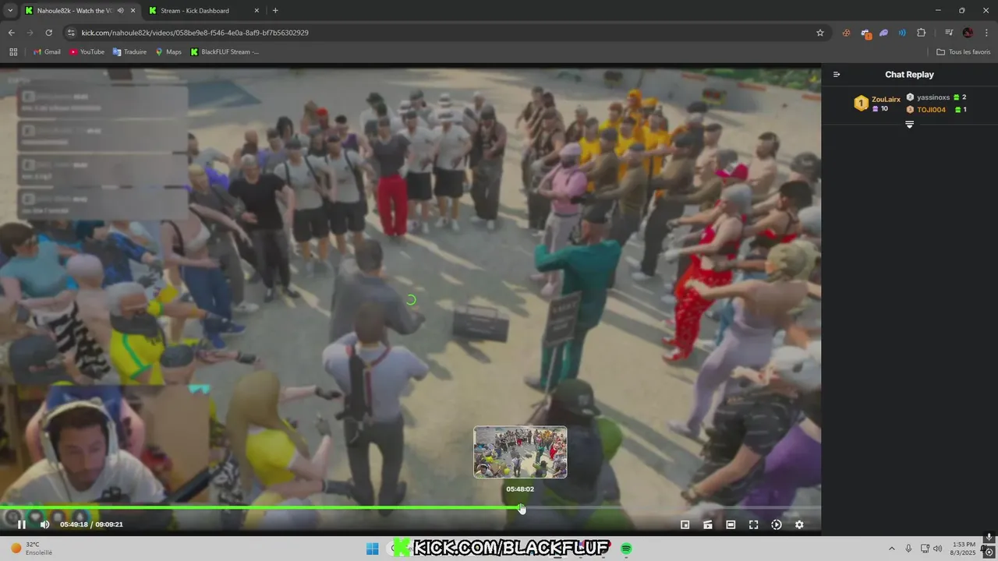Screen dimensions: 998x561
Task: Open a new browser tab
Action: tap(275, 11)
